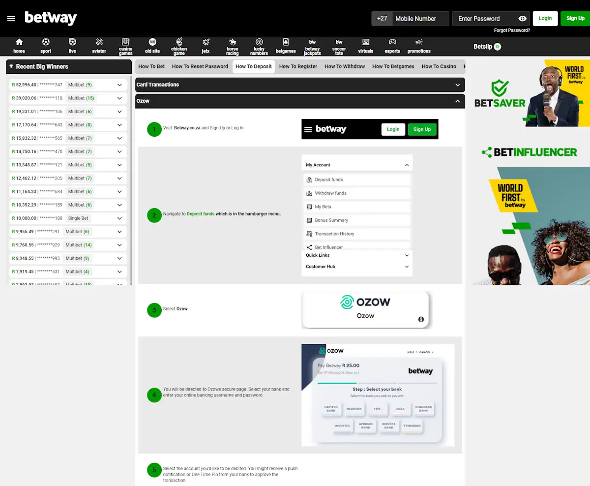
Task: Open the Forgot Password link
Action: point(511,30)
